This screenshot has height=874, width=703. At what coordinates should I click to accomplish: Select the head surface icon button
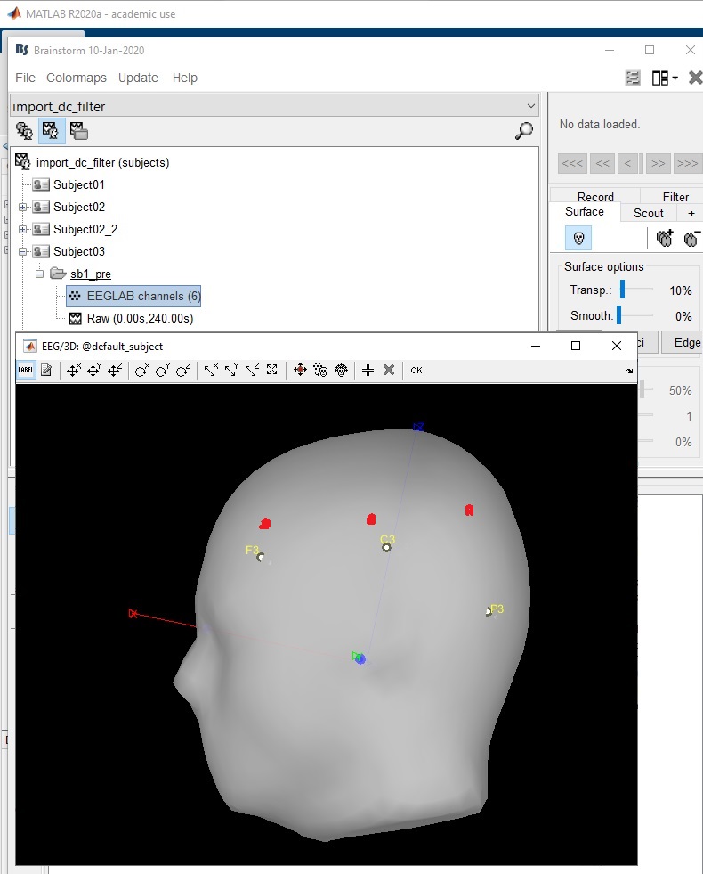click(x=578, y=239)
